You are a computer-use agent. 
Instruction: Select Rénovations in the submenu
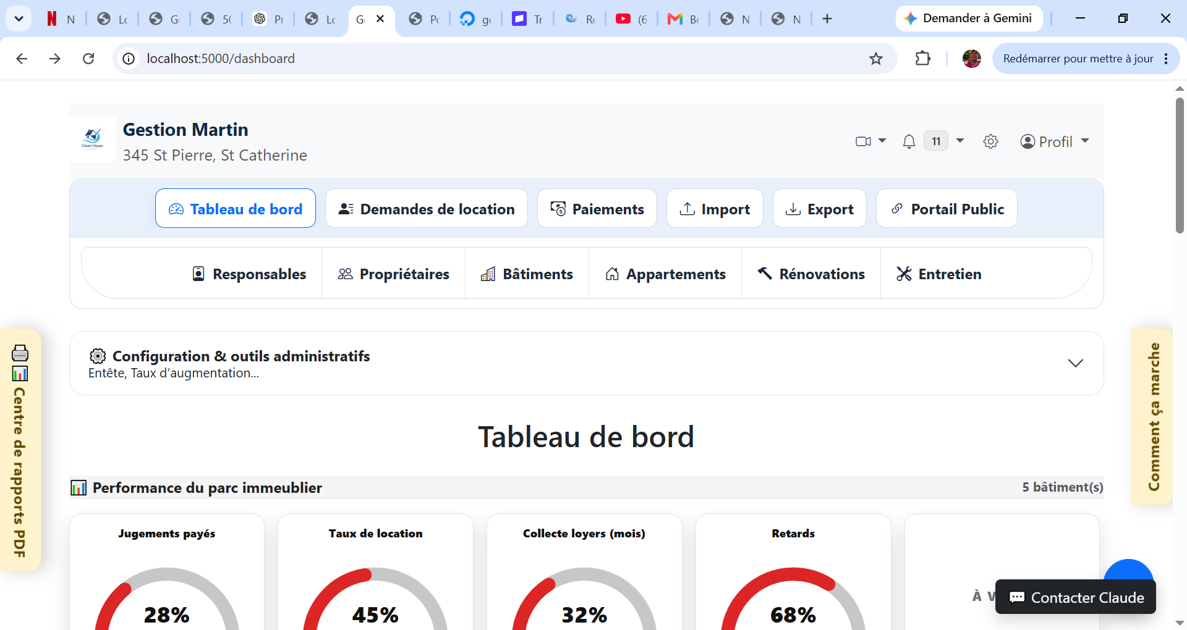click(811, 274)
